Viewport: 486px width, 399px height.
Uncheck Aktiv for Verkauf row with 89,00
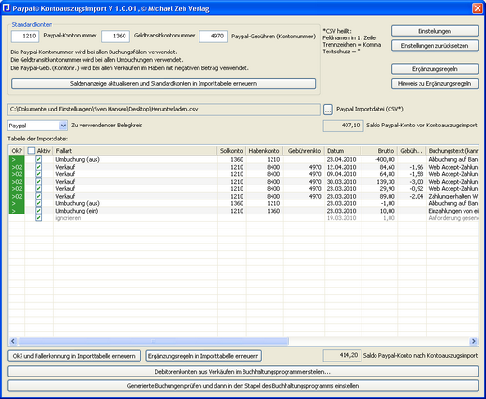(x=38, y=196)
